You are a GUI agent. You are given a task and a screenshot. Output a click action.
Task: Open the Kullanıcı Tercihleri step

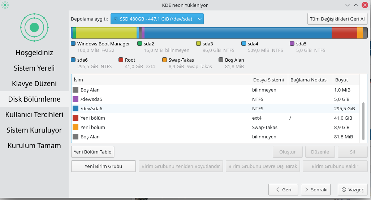[x=34, y=115]
